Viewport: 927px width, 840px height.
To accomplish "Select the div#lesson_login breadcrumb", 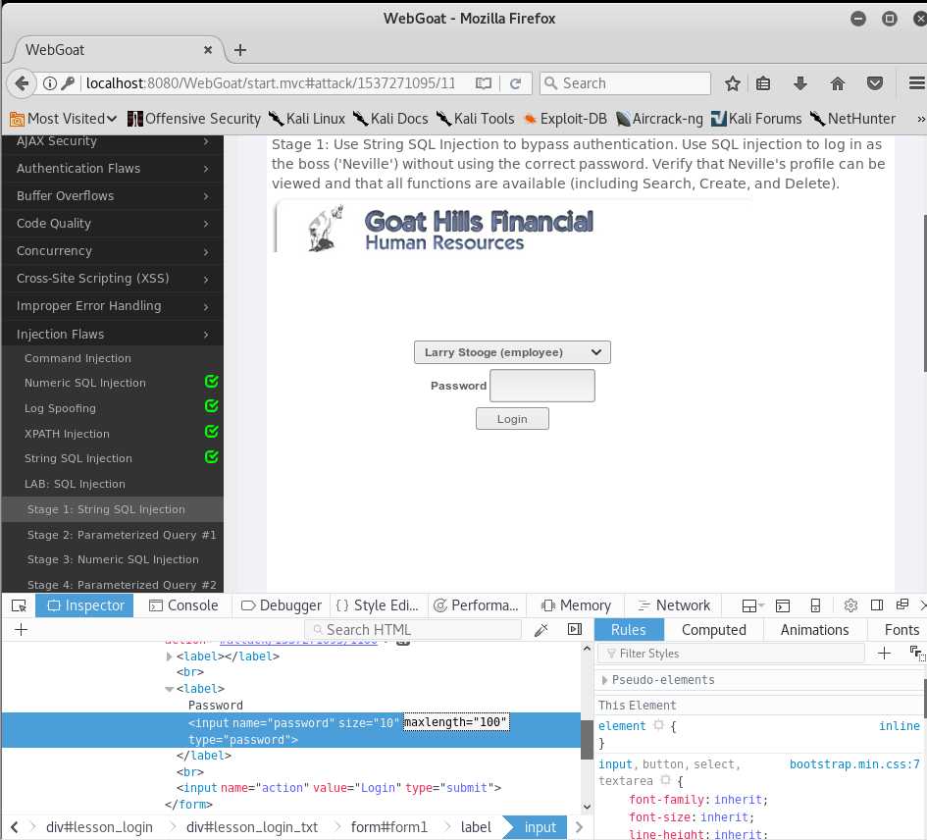I will 99,827.
